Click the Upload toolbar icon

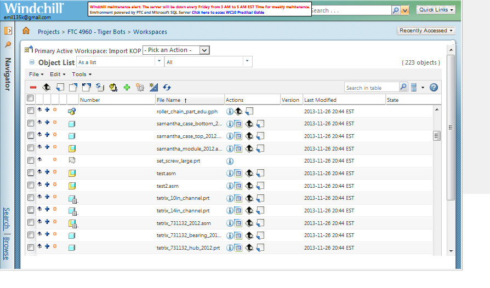47,88
